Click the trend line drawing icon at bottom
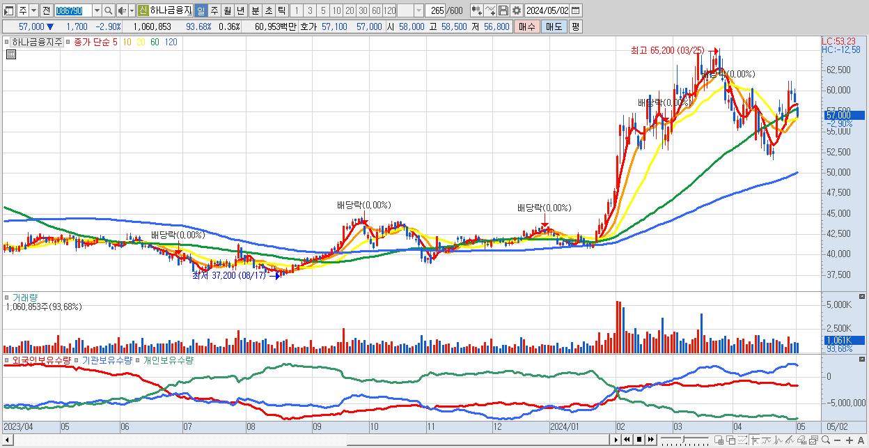869x448 pixels. (790, 440)
